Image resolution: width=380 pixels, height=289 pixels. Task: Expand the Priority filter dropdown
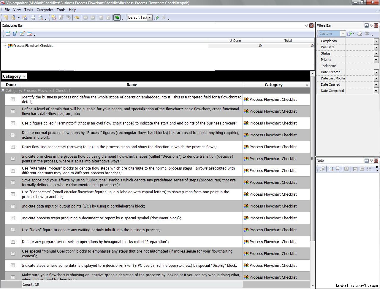coord(376,60)
